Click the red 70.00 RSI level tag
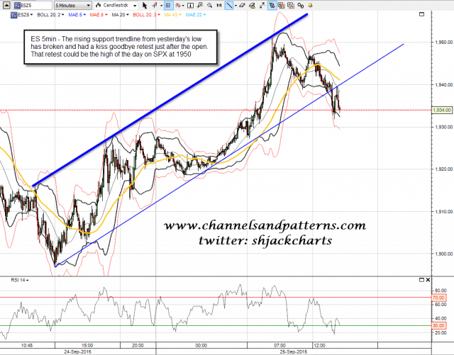 438,298
